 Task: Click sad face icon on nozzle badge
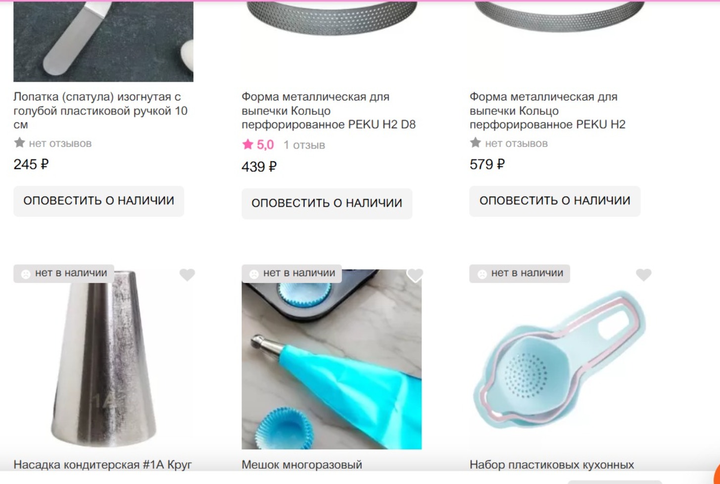coord(26,274)
